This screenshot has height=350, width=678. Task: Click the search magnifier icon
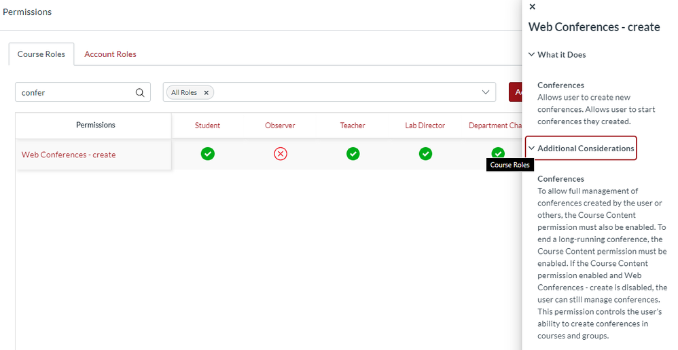(x=140, y=92)
